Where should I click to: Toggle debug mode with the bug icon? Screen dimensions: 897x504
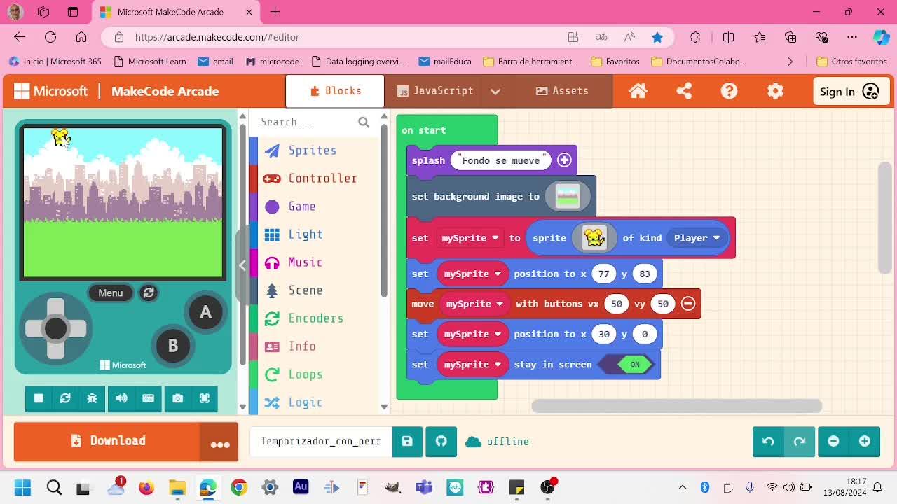[92, 398]
